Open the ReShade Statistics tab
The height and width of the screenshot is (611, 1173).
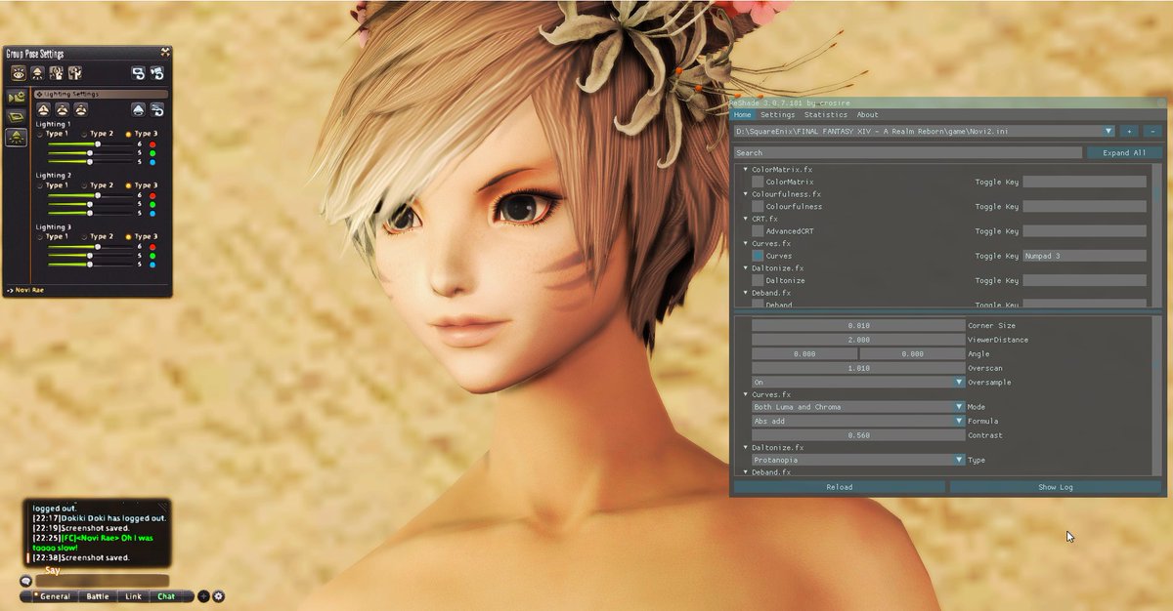(826, 115)
